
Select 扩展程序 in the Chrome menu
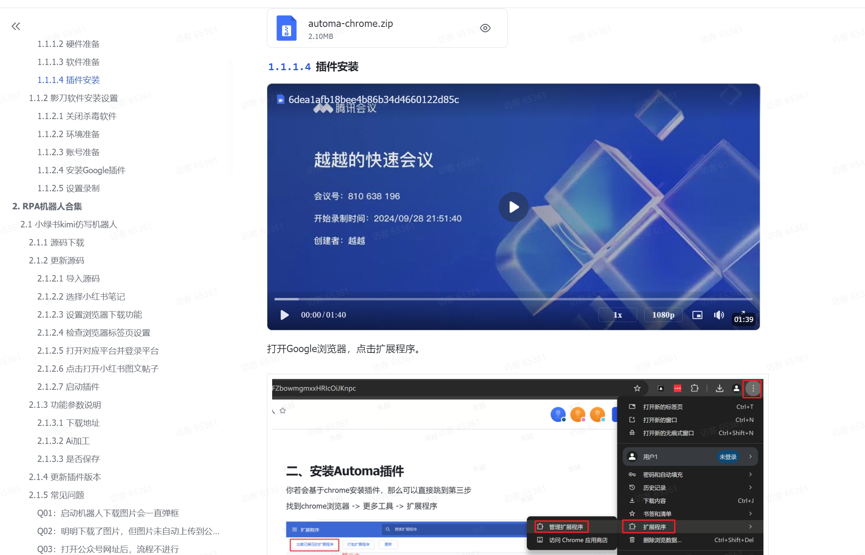649,527
